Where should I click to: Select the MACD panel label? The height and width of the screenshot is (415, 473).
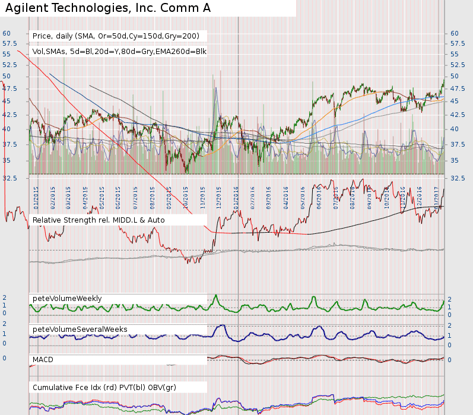43,360
